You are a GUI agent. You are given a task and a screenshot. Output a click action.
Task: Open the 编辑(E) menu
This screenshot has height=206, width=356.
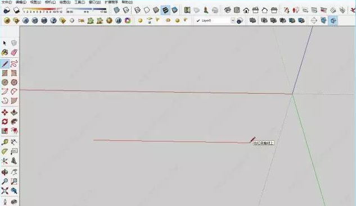click(21, 2)
